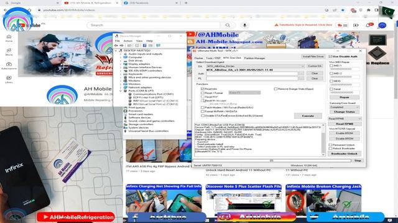Image resolution: width=398 pixels, height=223 pixels.
Task: Click browse button next to Auth field
Action: [301, 73]
